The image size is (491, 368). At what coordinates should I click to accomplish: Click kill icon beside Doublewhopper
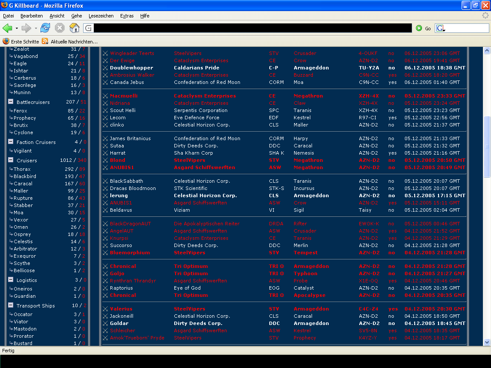pos(105,68)
